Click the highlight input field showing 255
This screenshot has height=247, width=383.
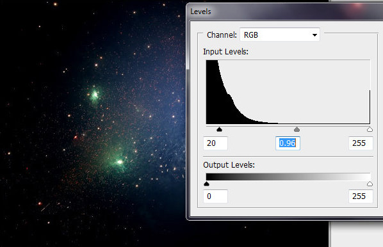[361, 143]
